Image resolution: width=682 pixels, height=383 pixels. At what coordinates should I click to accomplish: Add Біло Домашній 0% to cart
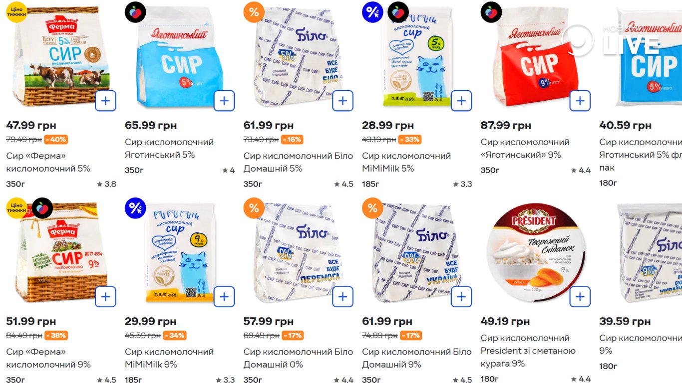tap(343, 297)
